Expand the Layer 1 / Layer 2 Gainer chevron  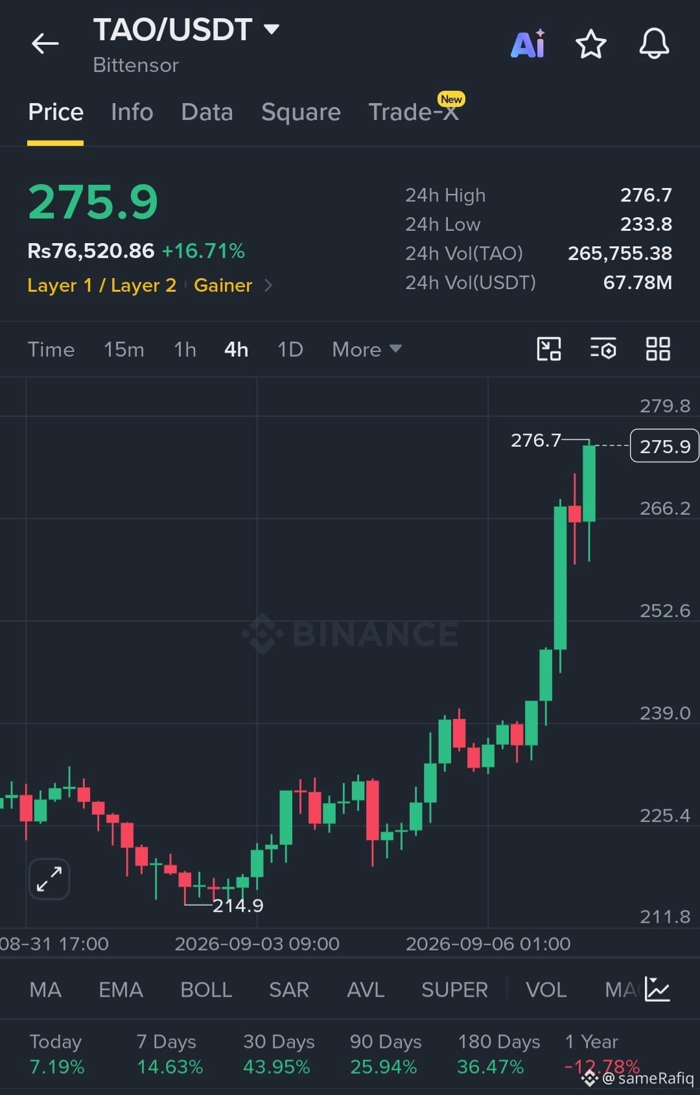tap(268, 285)
